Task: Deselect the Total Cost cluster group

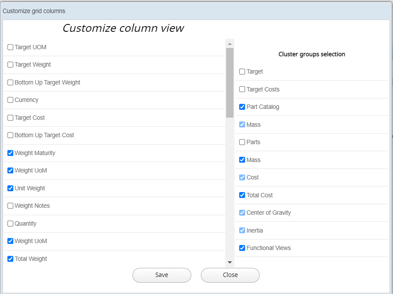Action: (242, 195)
